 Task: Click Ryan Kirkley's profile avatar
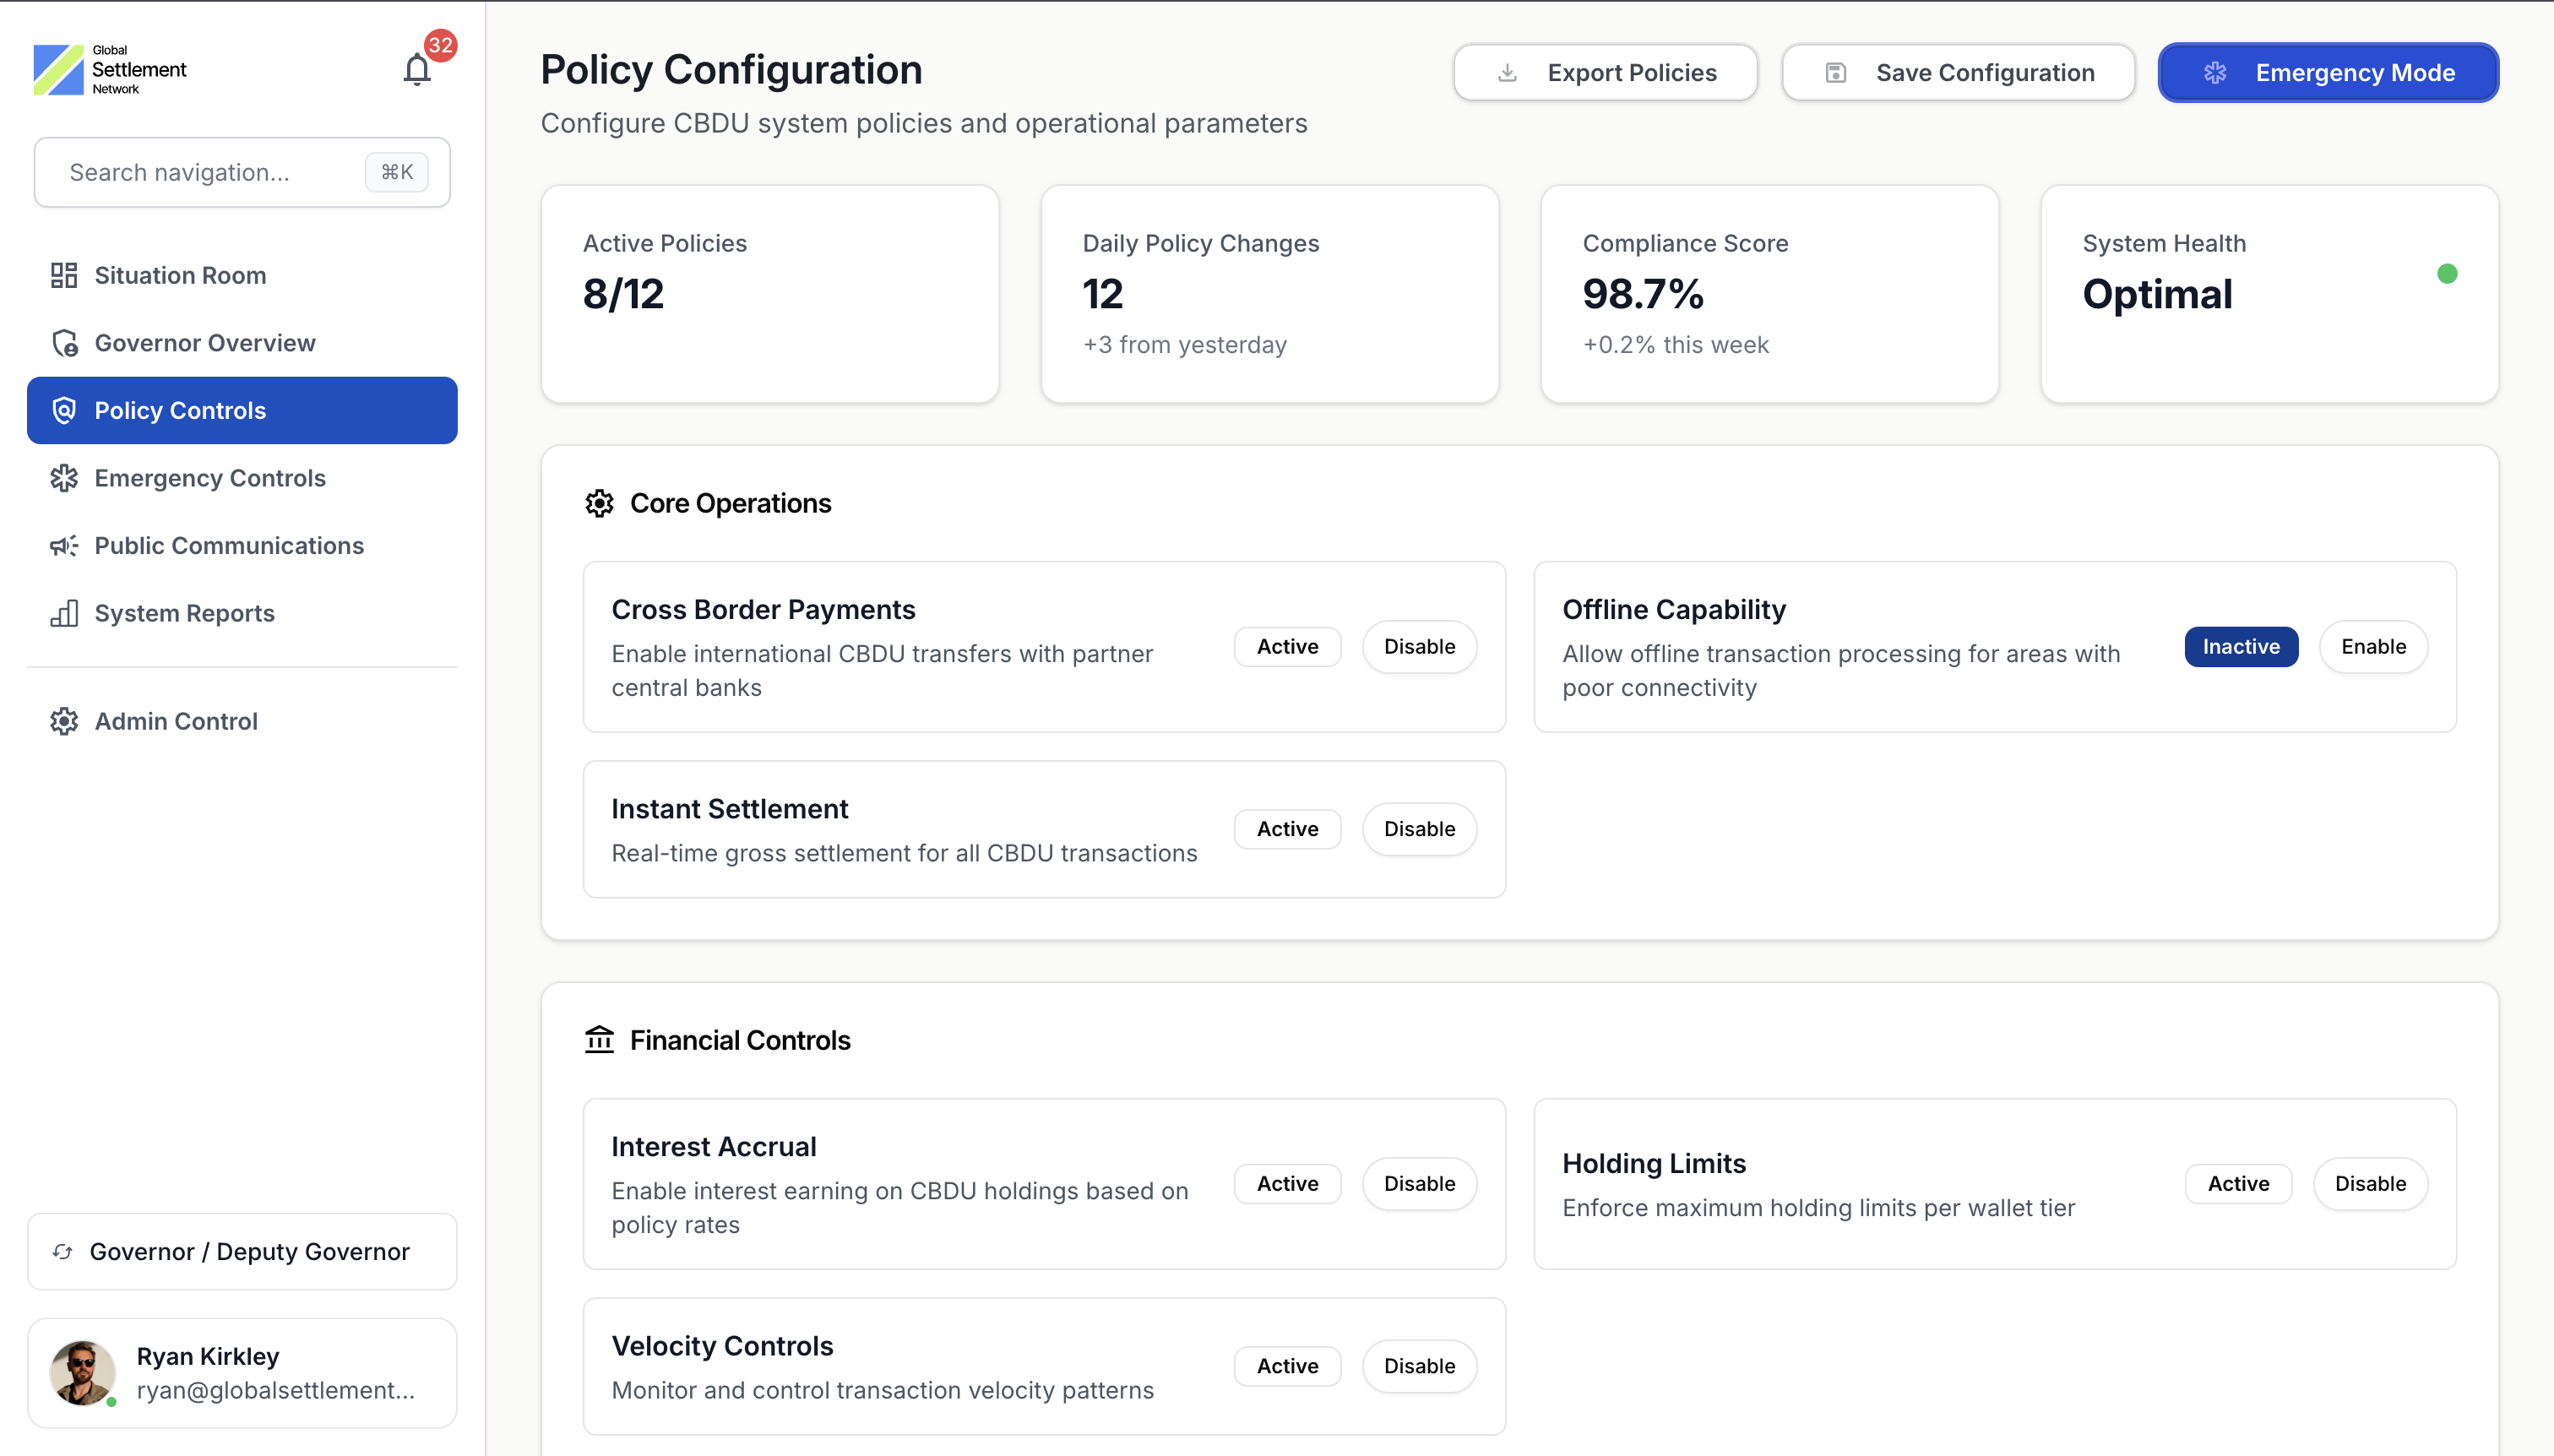pos(81,1372)
